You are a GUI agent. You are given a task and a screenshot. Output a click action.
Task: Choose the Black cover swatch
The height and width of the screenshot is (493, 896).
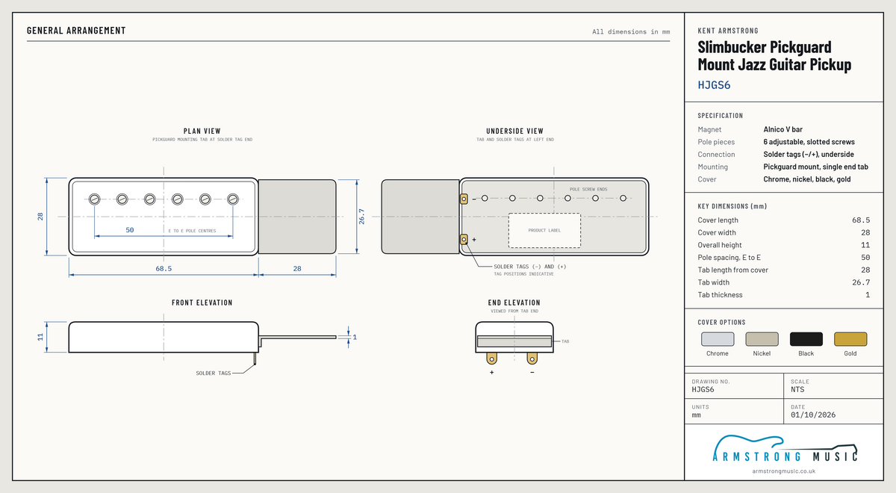pyautogui.click(x=806, y=339)
